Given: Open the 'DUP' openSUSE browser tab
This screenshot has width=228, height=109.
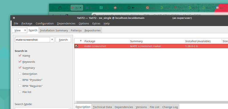Looking at the screenshot, I should (193, 8).
